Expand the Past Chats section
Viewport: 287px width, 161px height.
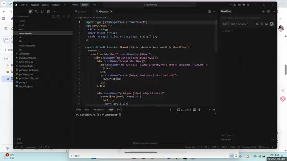[227, 135]
